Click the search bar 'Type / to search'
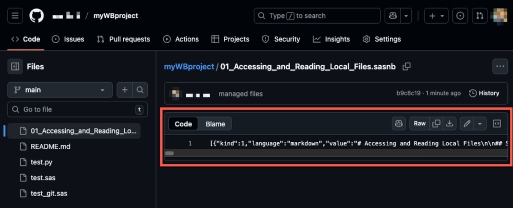Viewport: 513px width, 208px height. coord(317,16)
